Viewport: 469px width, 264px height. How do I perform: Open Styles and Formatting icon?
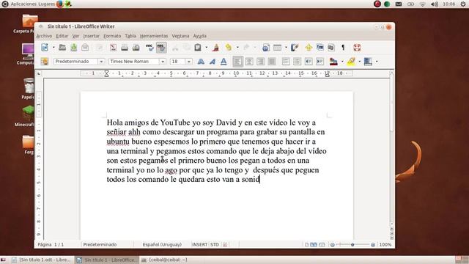[45, 62]
